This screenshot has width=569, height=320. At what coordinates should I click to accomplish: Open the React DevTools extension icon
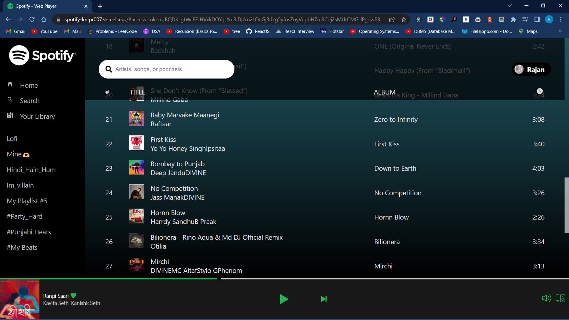coord(418,20)
